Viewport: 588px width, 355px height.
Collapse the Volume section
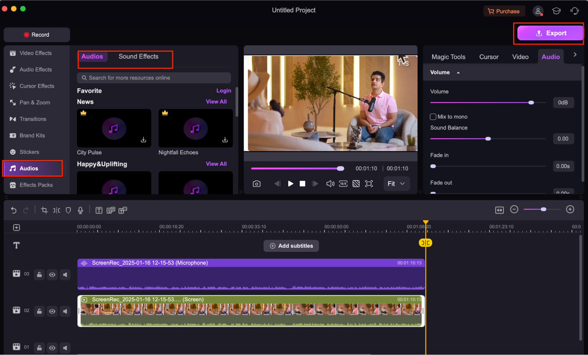[x=458, y=73]
